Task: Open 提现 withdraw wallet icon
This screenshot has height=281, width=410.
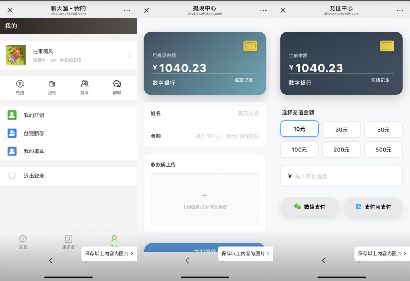Action: (52, 84)
